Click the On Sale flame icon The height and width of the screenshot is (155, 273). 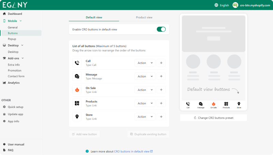(x=77, y=90)
